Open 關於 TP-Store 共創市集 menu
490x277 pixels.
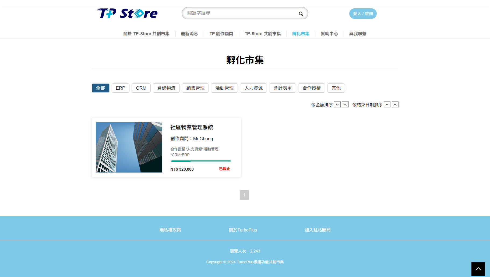146,34
